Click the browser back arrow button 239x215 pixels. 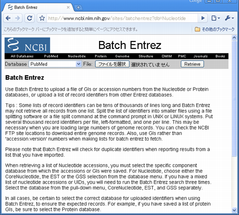[8, 19]
